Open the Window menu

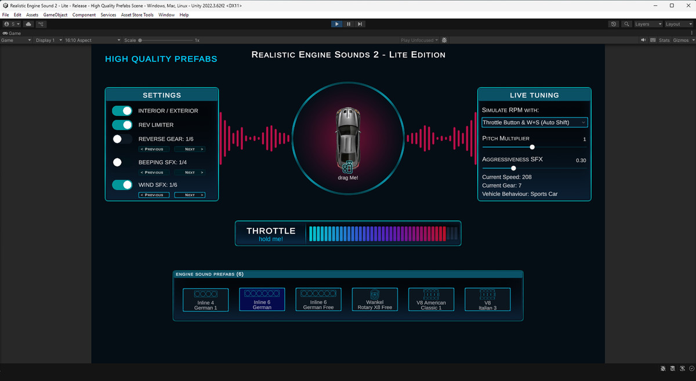tap(166, 14)
